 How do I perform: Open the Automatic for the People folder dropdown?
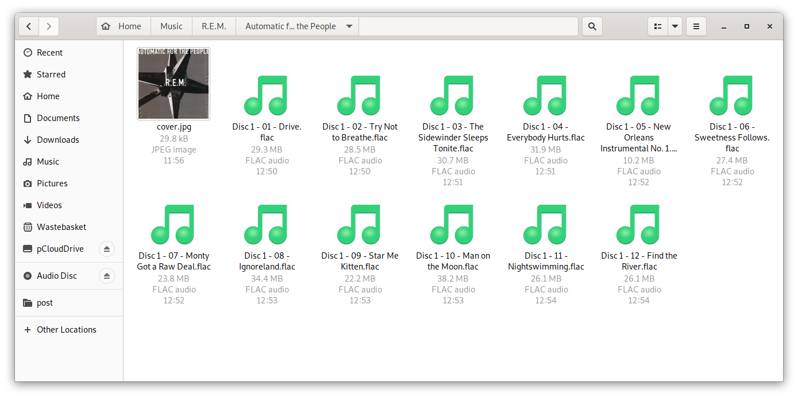point(349,26)
